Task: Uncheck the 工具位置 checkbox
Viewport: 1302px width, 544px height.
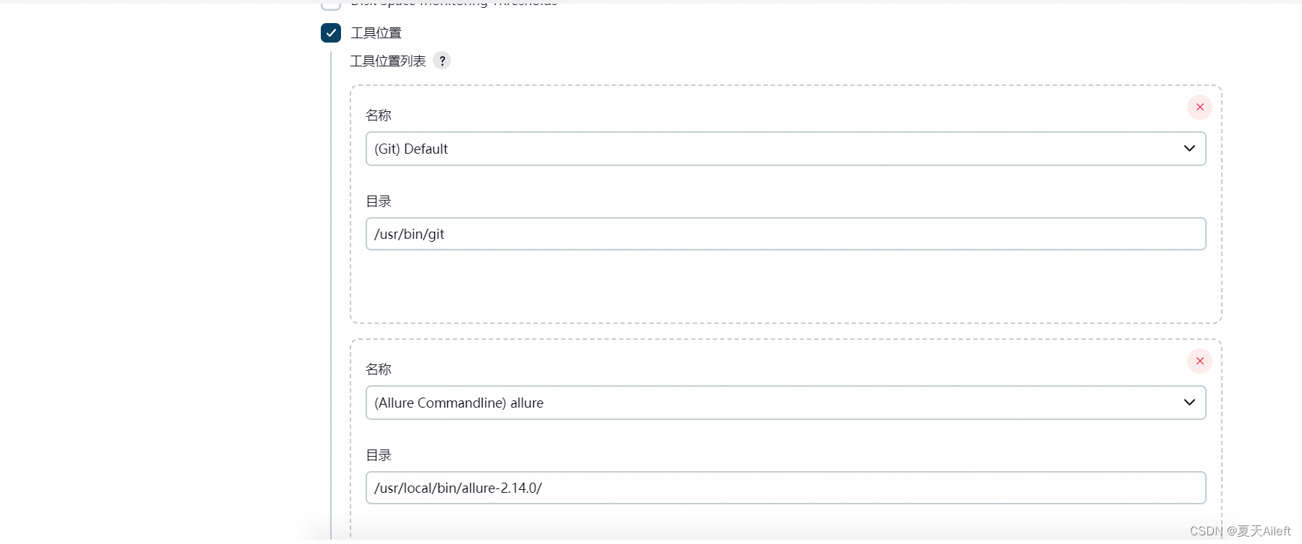Action: [331, 32]
